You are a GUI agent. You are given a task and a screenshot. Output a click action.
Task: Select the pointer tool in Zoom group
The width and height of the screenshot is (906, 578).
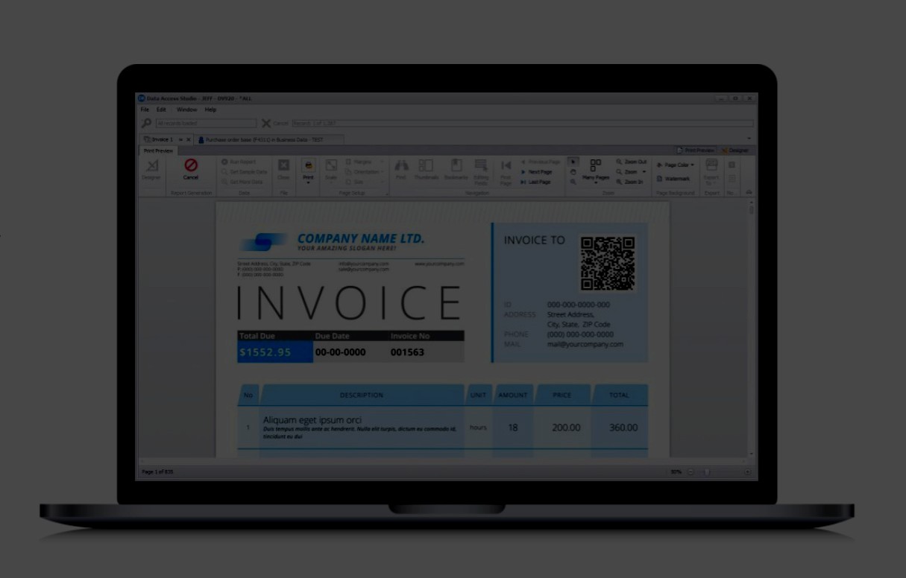(x=573, y=162)
